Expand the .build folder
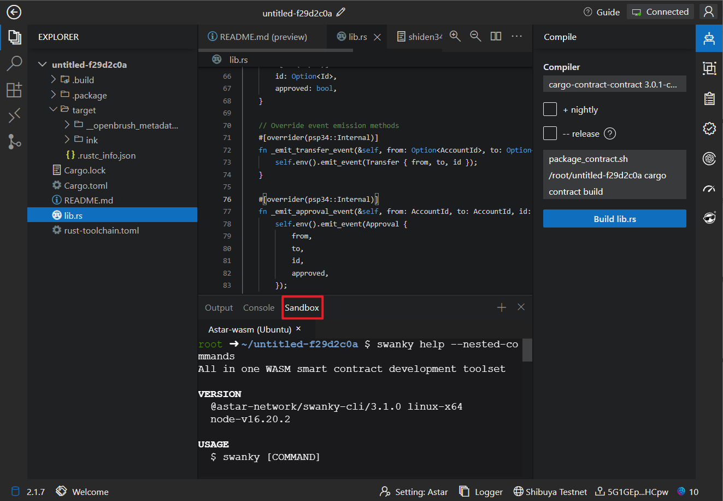The height and width of the screenshot is (501, 723). tap(54, 80)
